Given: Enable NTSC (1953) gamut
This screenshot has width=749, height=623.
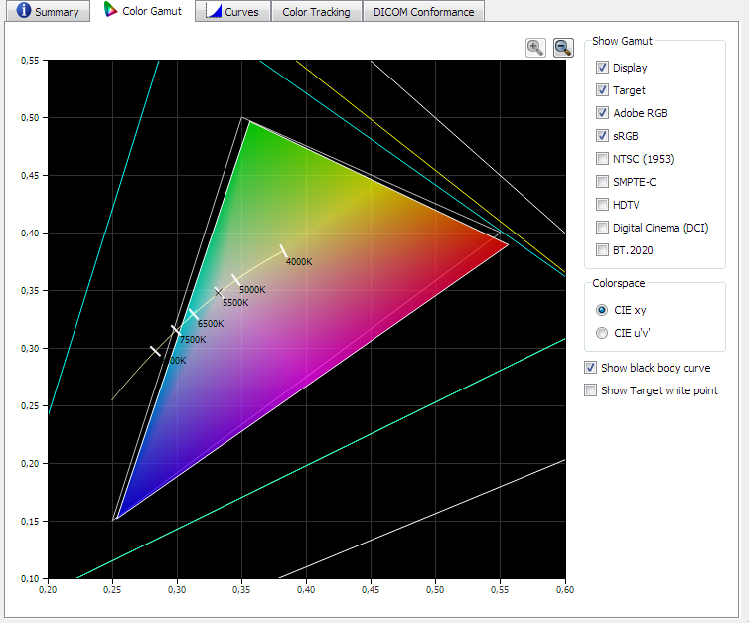Looking at the screenshot, I should tap(602, 159).
